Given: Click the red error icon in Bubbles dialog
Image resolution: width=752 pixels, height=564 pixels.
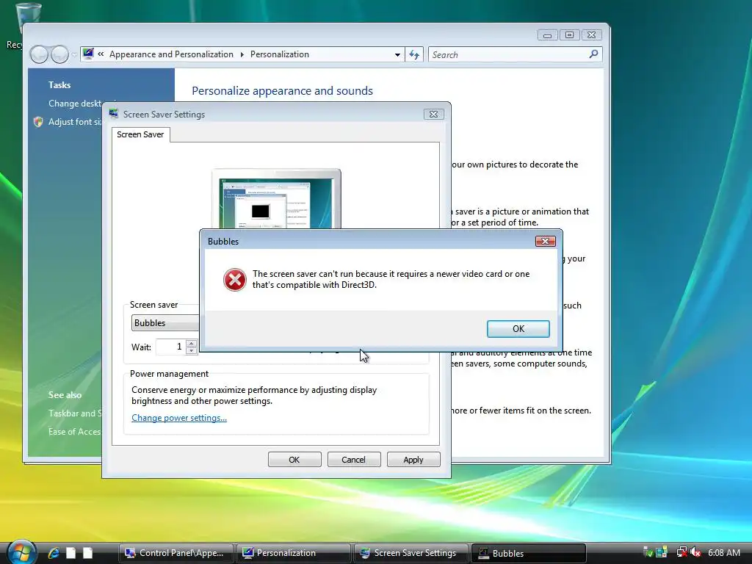Looking at the screenshot, I should [x=235, y=280].
